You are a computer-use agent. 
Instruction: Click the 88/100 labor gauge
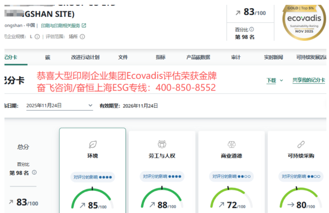point(162,198)
